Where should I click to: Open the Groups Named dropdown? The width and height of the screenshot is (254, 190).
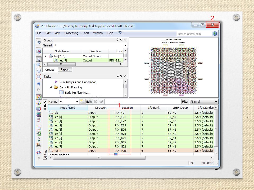[x=125, y=46]
